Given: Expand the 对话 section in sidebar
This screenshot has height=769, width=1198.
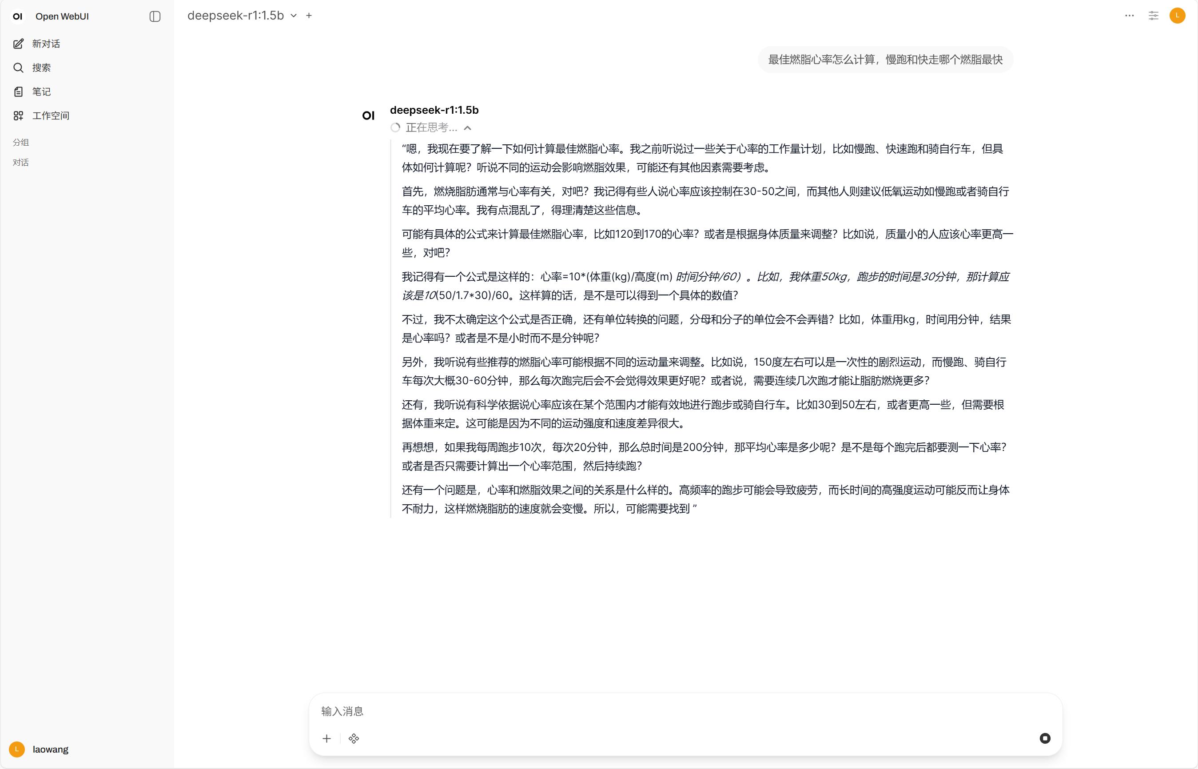Looking at the screenshot, I should (21, 162).
